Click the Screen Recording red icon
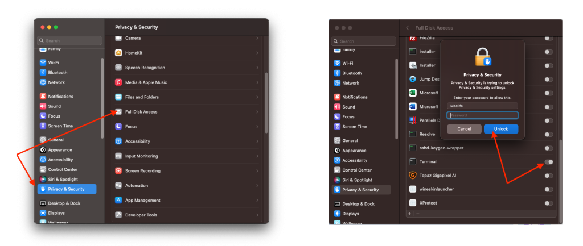Image resolution: width=583 pixels, height=246 pixels. point(118,171)
